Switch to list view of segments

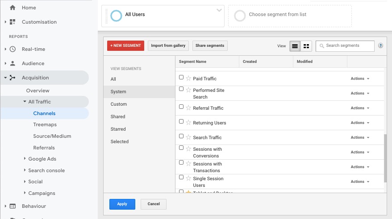point(295,46)
